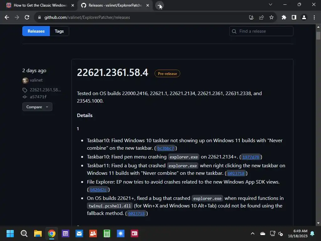Click the browser forward arrow

click(17, 18)
